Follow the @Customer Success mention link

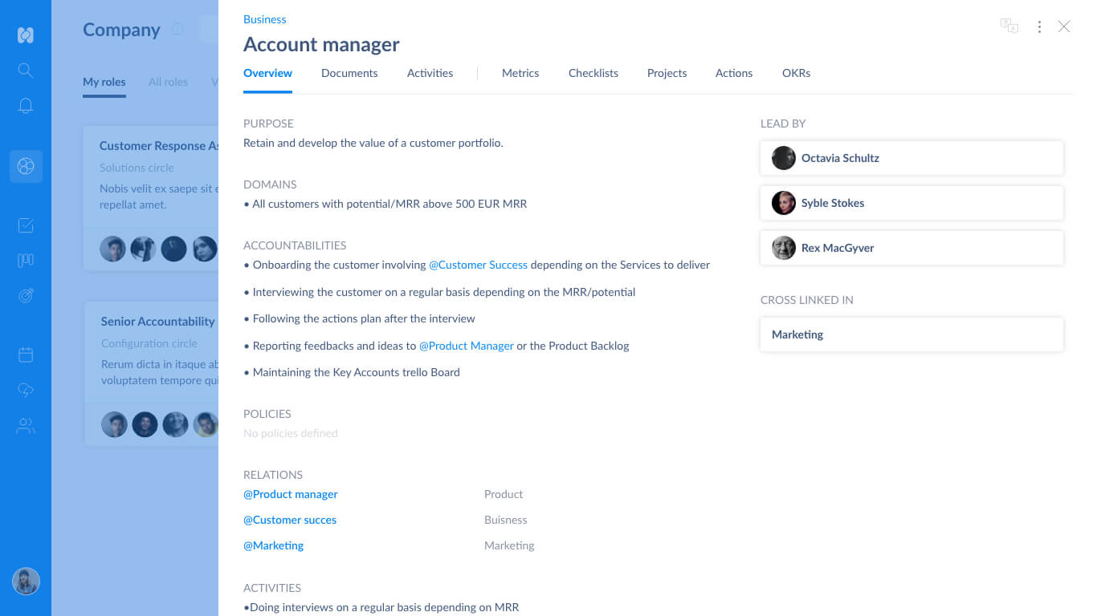coord(478,265)
